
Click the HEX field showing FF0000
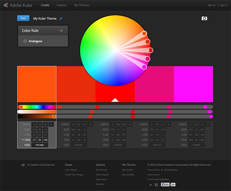tap(118, 145)
